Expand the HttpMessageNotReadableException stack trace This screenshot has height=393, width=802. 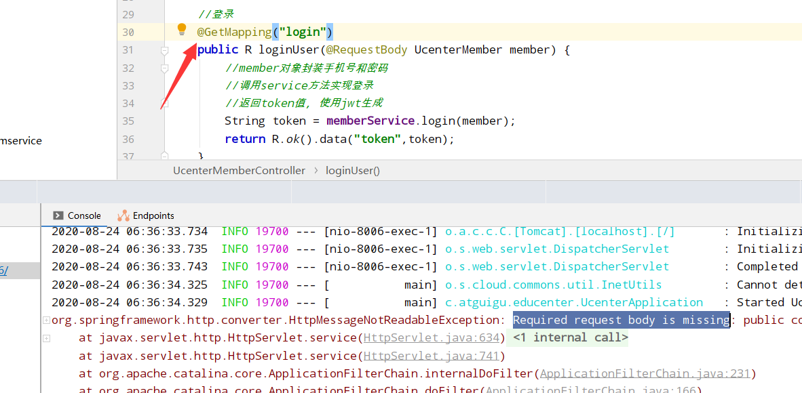pos(45,319)
